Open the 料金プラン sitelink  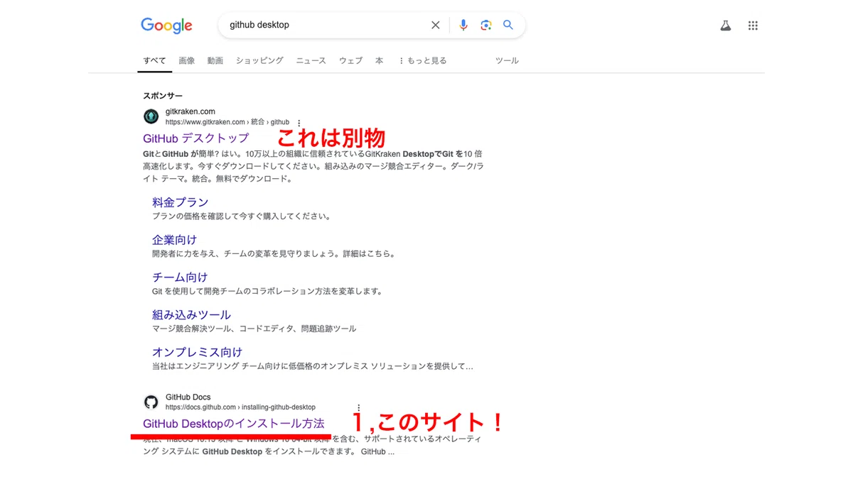click(x=181, y=202)
